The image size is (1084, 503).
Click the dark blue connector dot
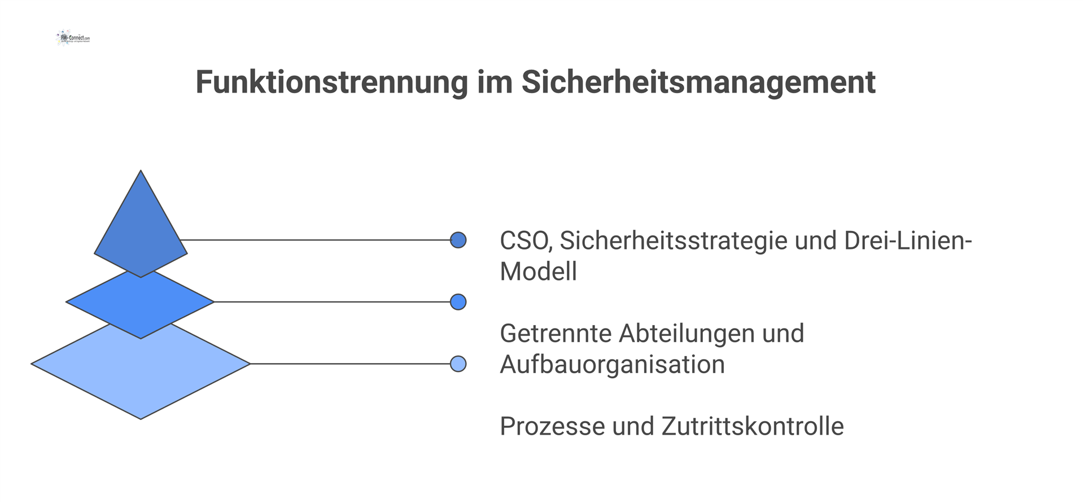[458, 240]
